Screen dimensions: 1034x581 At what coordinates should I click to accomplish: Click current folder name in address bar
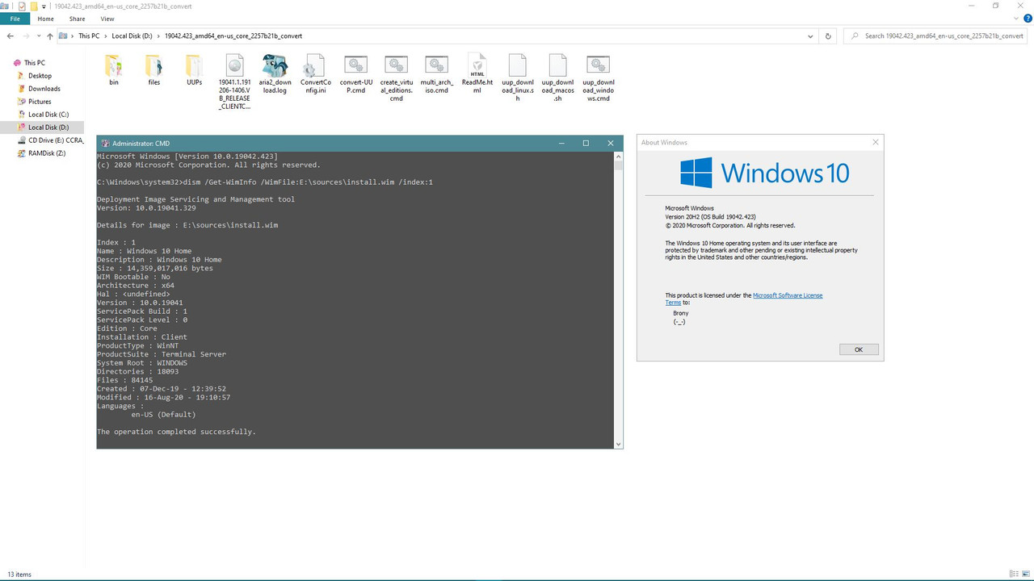(x=233, y=36)
